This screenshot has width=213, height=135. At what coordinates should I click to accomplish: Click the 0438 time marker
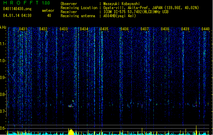pyautogui.click(x=165, y=29)
